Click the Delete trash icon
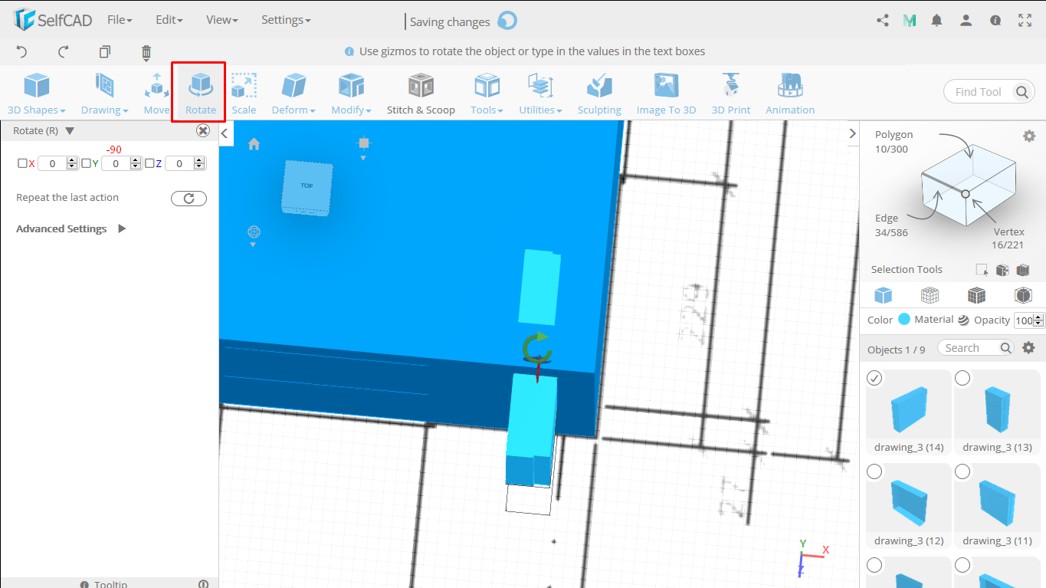The width and height of the screenshot is (1046, 588). point(146,52)
